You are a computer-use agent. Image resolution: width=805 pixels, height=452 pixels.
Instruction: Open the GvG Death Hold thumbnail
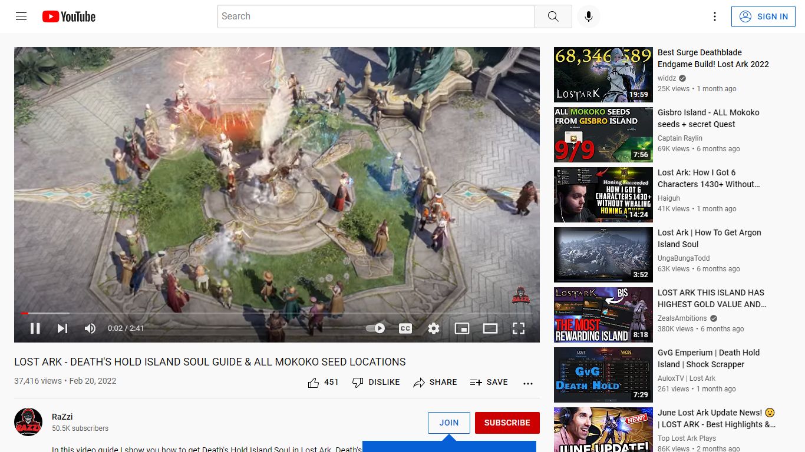603,375
